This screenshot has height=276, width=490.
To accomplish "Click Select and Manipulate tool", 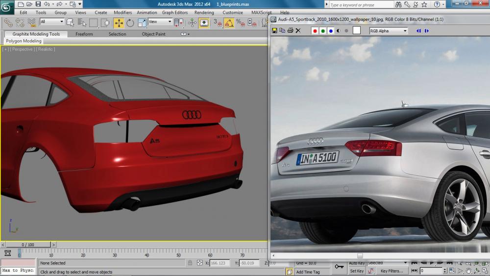I will pyautogui.click(x=192, y=23).
